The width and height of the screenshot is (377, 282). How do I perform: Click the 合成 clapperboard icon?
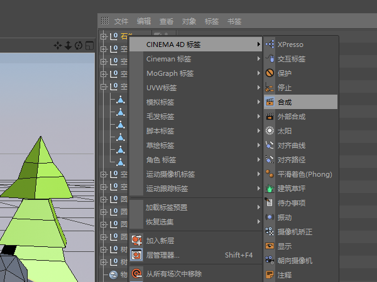click(x=270, y=102)
